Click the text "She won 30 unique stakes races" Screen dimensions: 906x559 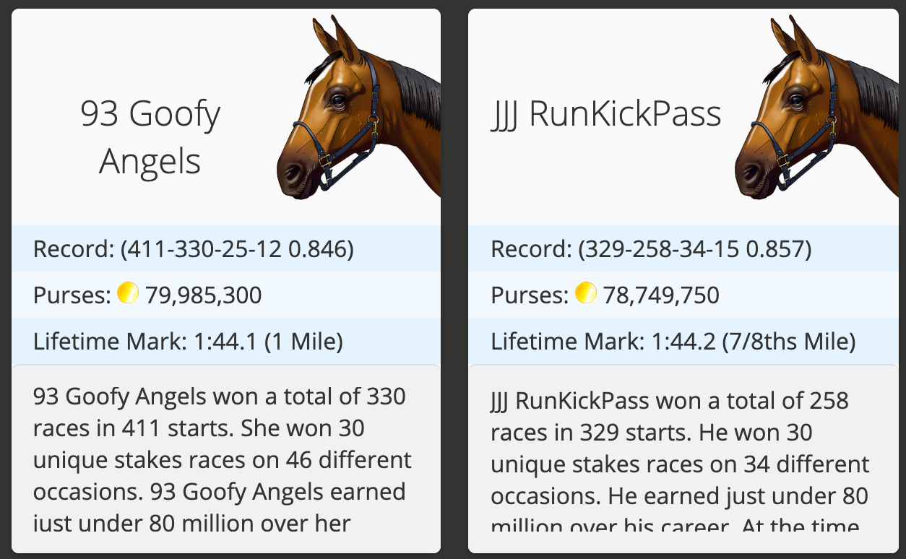tap(217, 444)
